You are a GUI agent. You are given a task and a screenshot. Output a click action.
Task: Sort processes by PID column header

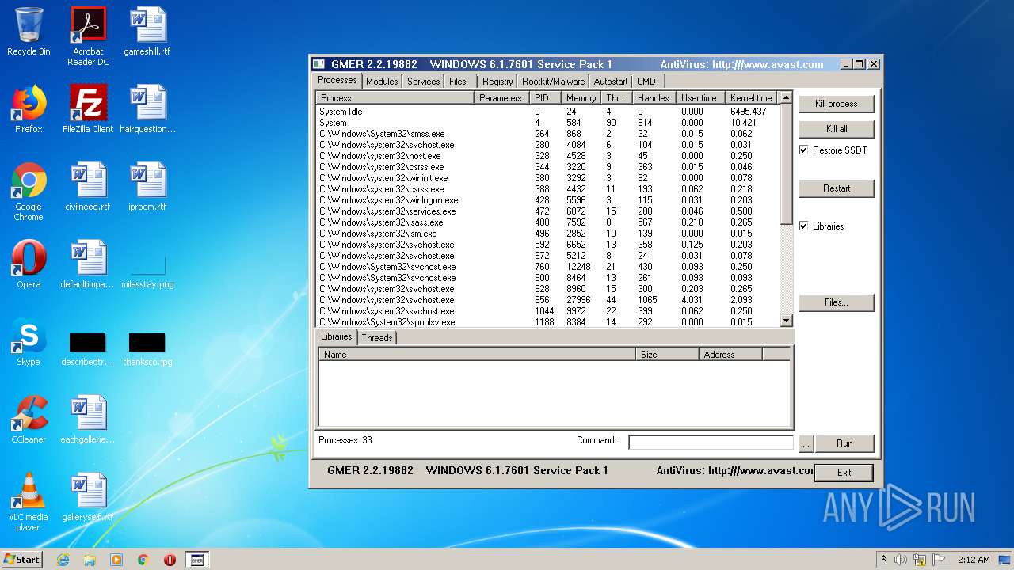[x=546, y=98]
